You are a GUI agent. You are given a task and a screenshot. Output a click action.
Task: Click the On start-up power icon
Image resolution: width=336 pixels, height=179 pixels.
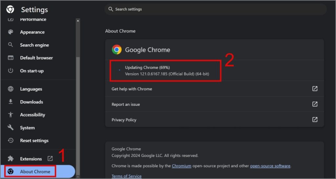click(10, 71)
